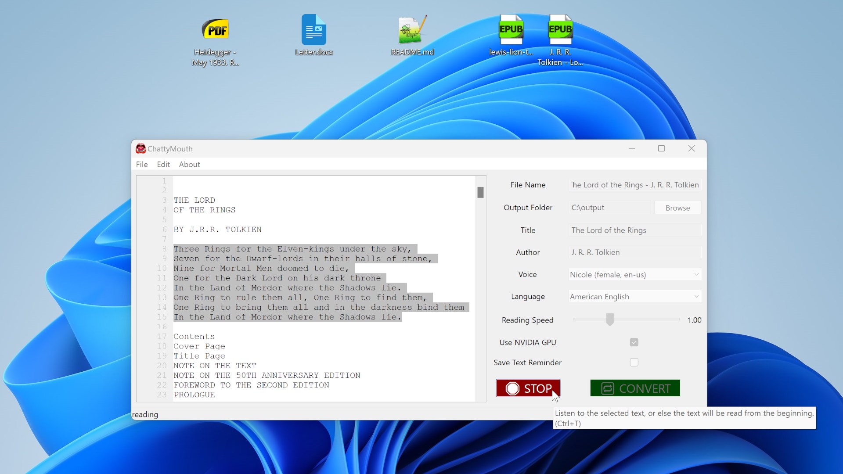The image size is (843, 474).
Task: Open the About menu
Action: click(x=189, y=164)
